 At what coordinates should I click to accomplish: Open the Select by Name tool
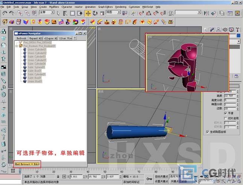coord(65,13)
